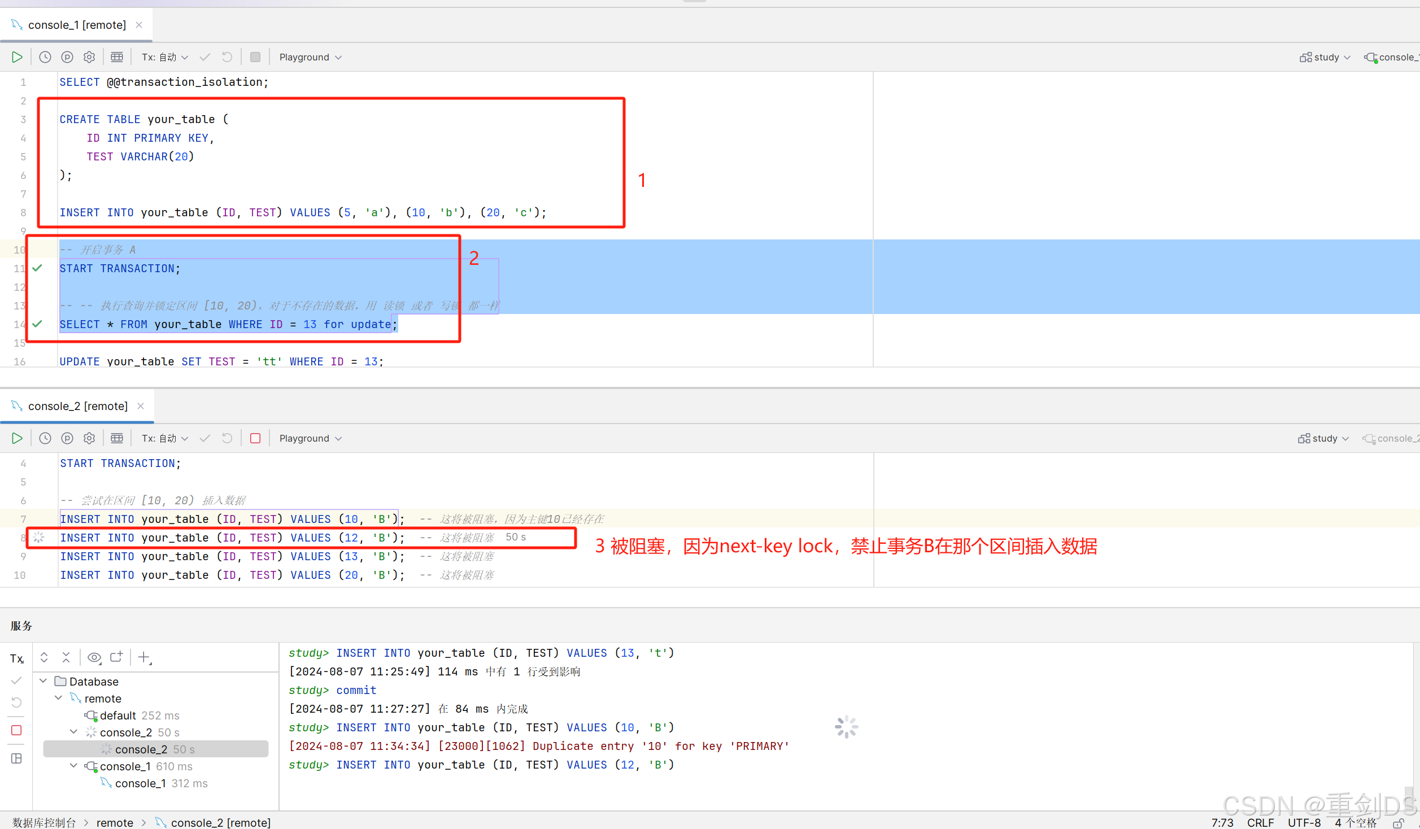Screen dimensions: 1420x829
Task: Open Playground dropdown in console_2
Action: click(310, 438)
